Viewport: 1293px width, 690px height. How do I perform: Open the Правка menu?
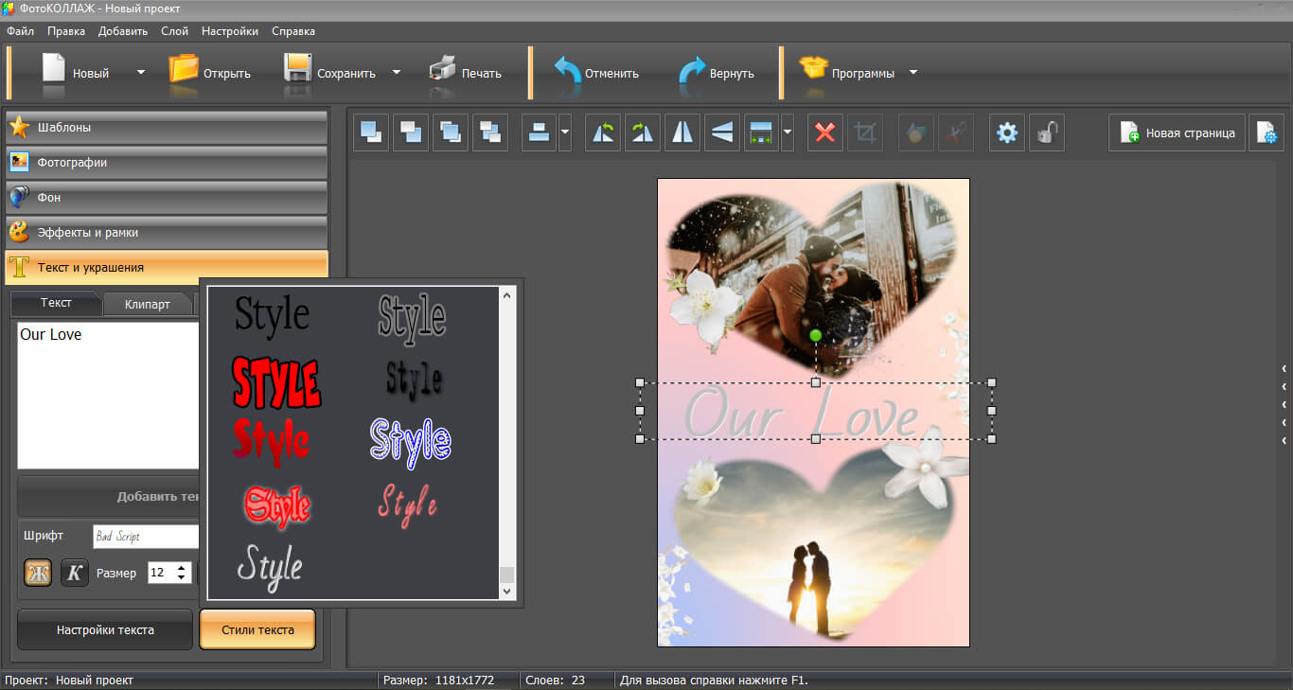[66, 31]
